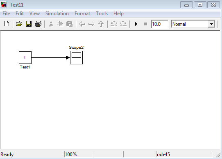Screen dimensions: 222x159
Task: Click the Paste clipboard icon
Action: (69, 24)
